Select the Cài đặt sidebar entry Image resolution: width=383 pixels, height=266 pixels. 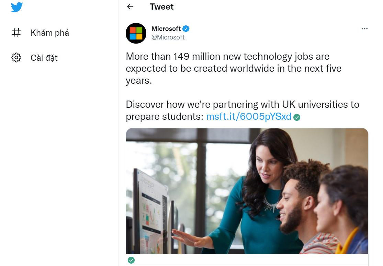(44, 58)
